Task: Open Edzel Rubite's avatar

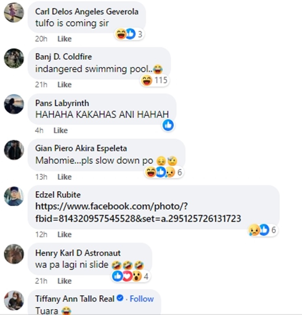Action: tap(14, 196)
